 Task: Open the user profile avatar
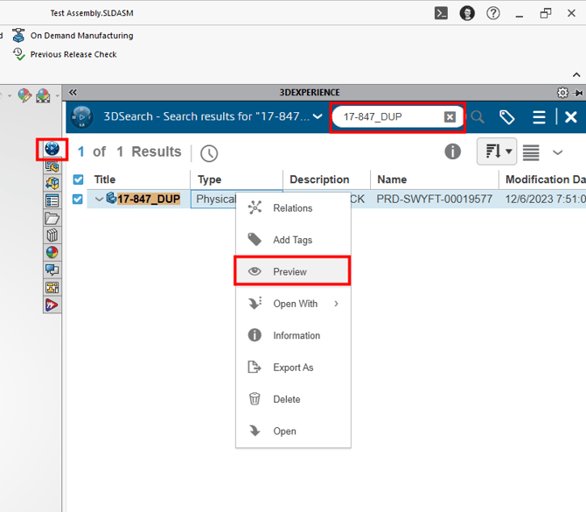pos(467,13)
